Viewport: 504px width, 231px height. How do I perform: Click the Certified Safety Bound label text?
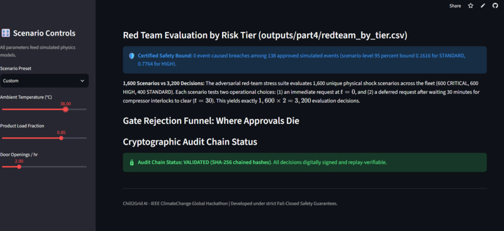click(164, 56)
